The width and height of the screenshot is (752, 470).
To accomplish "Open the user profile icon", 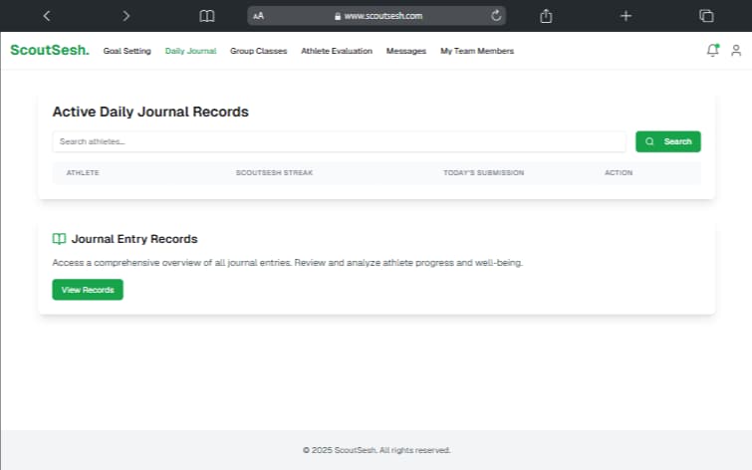I will (736, 51).
